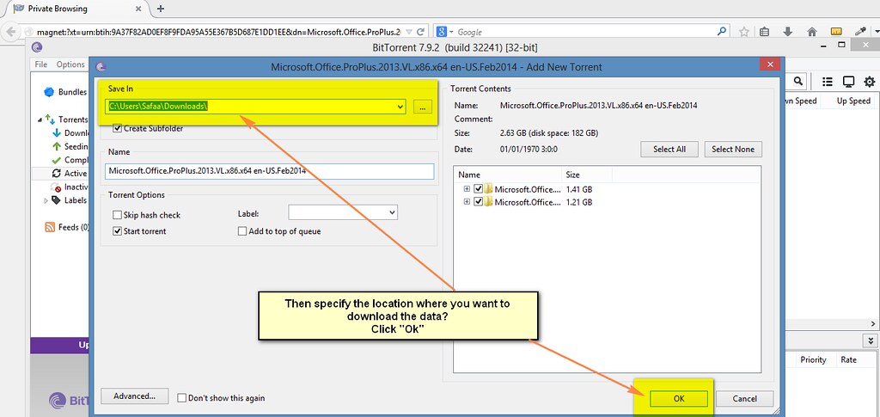Check Add to top of queue

tap(242, 231)
